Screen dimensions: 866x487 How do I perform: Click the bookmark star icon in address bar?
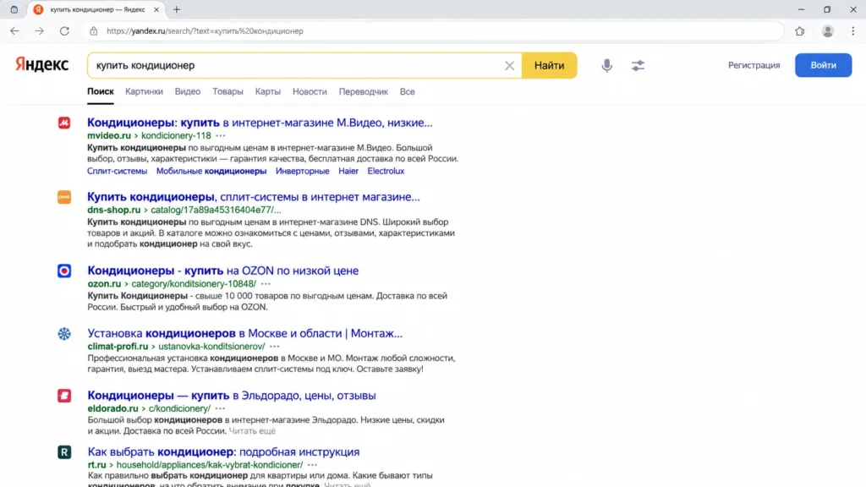800,31
